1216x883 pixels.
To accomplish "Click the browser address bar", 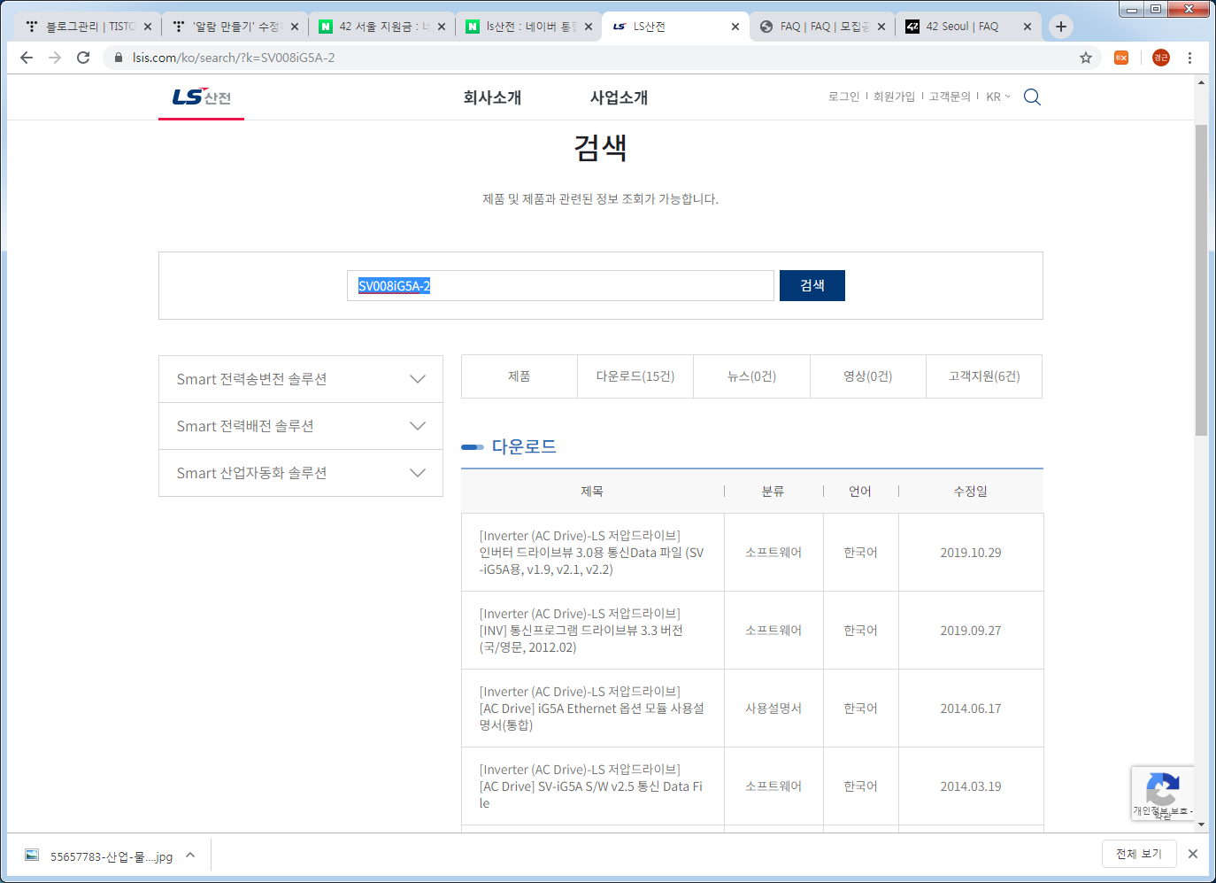I will click(x=602, y=58).
